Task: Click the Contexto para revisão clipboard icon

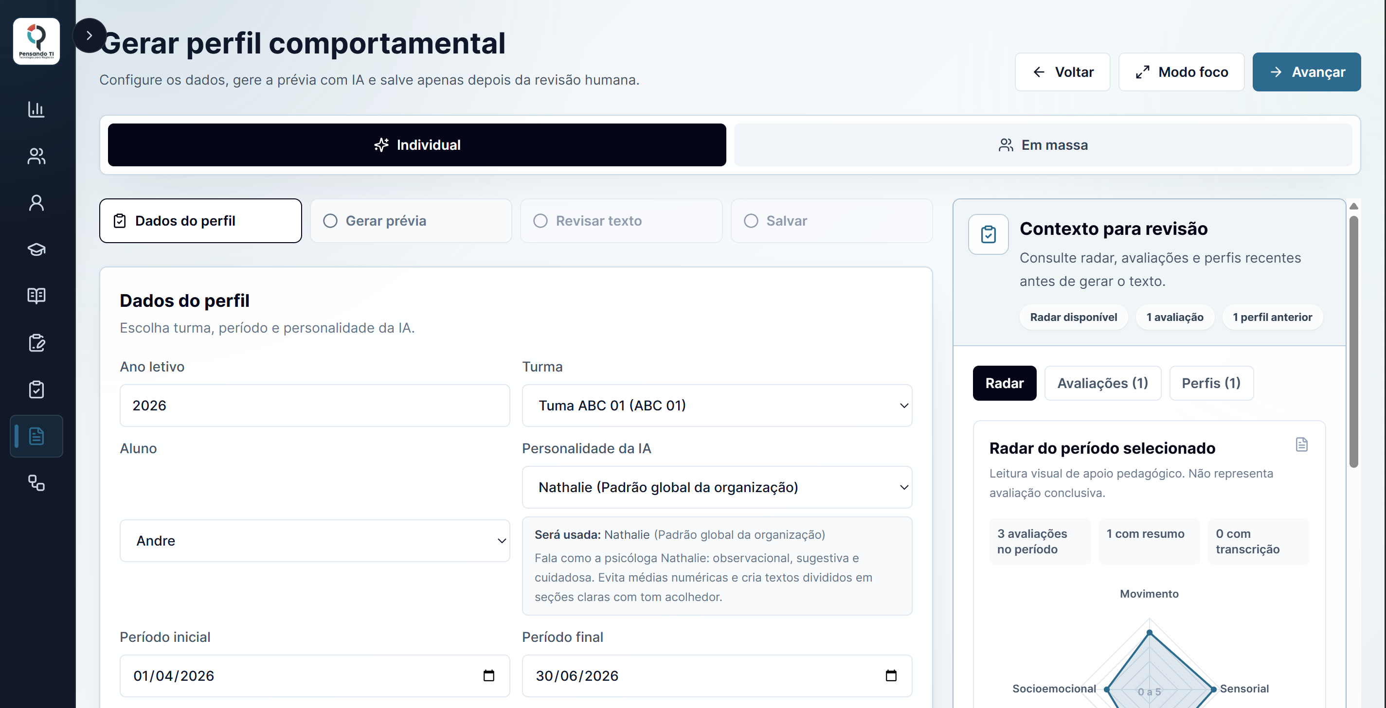Action: [x=989, y=234]
